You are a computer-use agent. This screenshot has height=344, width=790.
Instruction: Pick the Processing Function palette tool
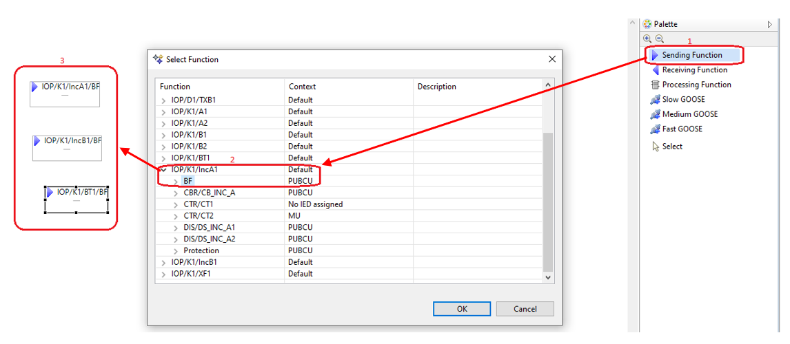click(x=696, y=85)
